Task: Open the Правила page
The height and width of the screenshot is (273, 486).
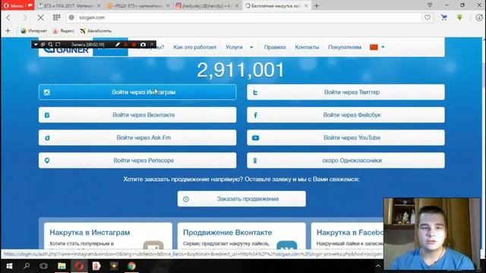Action: click(x=275, y=47)
